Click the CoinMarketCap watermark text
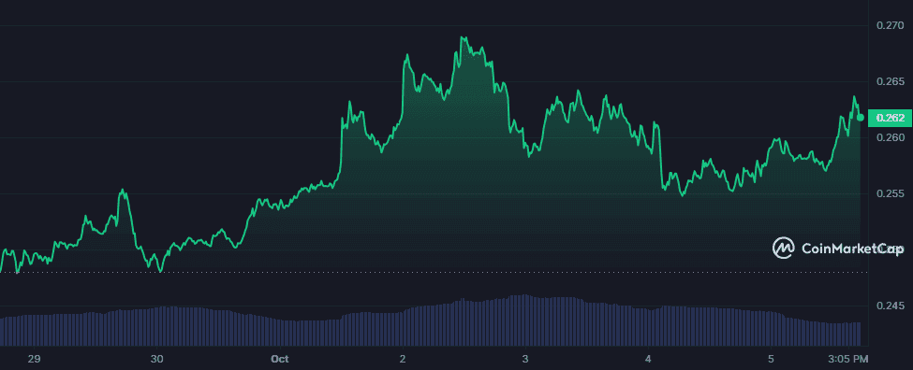Viewport: 913px width, 370px height. pos(852,249)
